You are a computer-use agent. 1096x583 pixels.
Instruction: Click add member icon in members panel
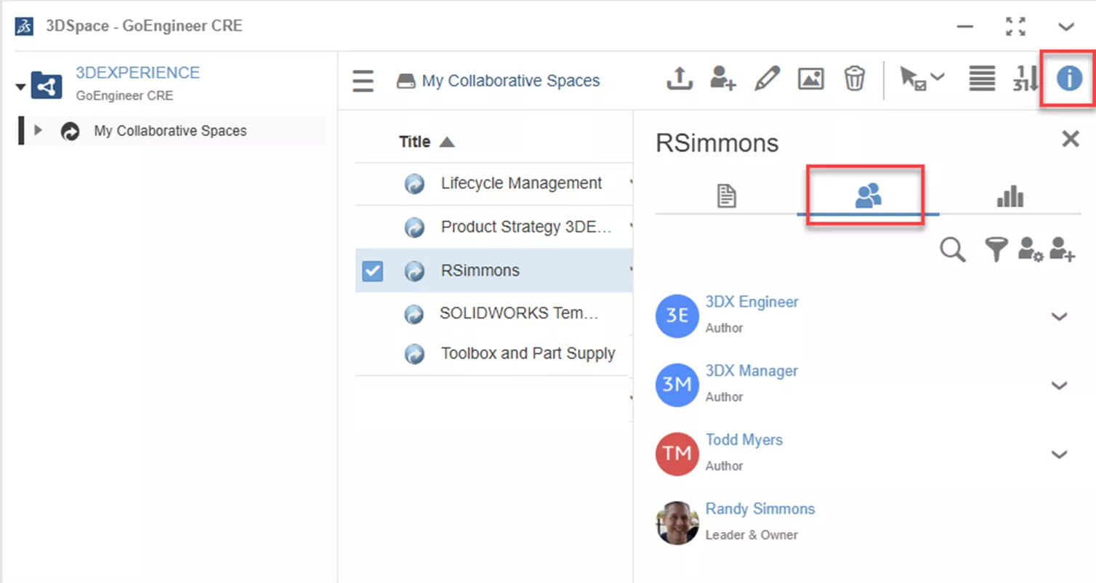click(1062, 250)
